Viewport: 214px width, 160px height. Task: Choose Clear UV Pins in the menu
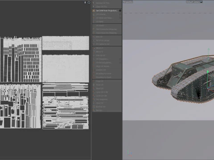pos(107,7)
